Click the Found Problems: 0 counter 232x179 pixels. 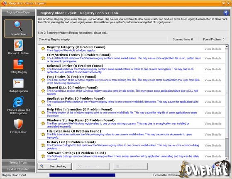click(x=214, y=39)
